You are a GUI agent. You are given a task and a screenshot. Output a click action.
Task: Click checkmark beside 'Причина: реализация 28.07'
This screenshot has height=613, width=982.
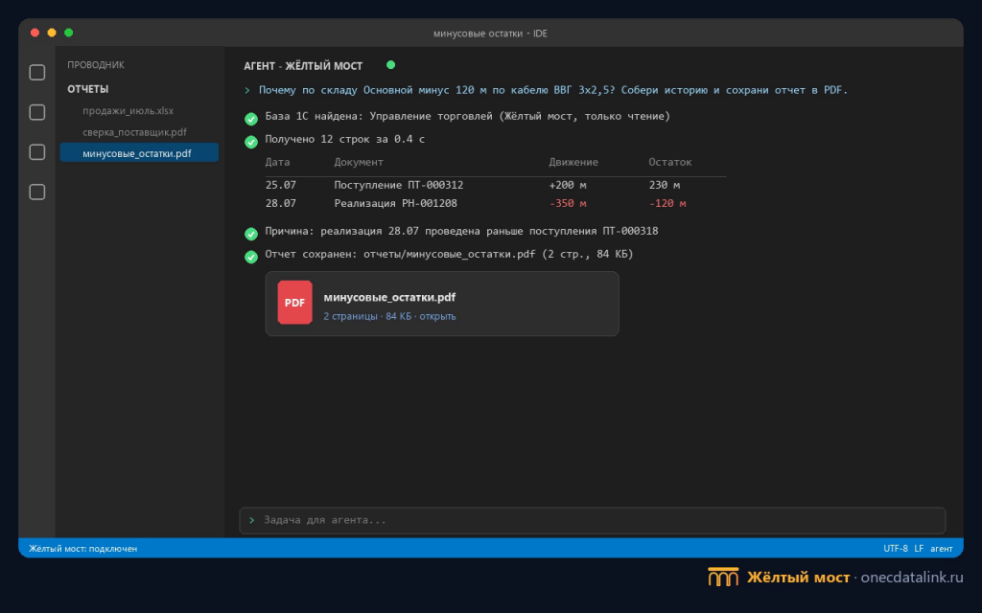point(251,234)
